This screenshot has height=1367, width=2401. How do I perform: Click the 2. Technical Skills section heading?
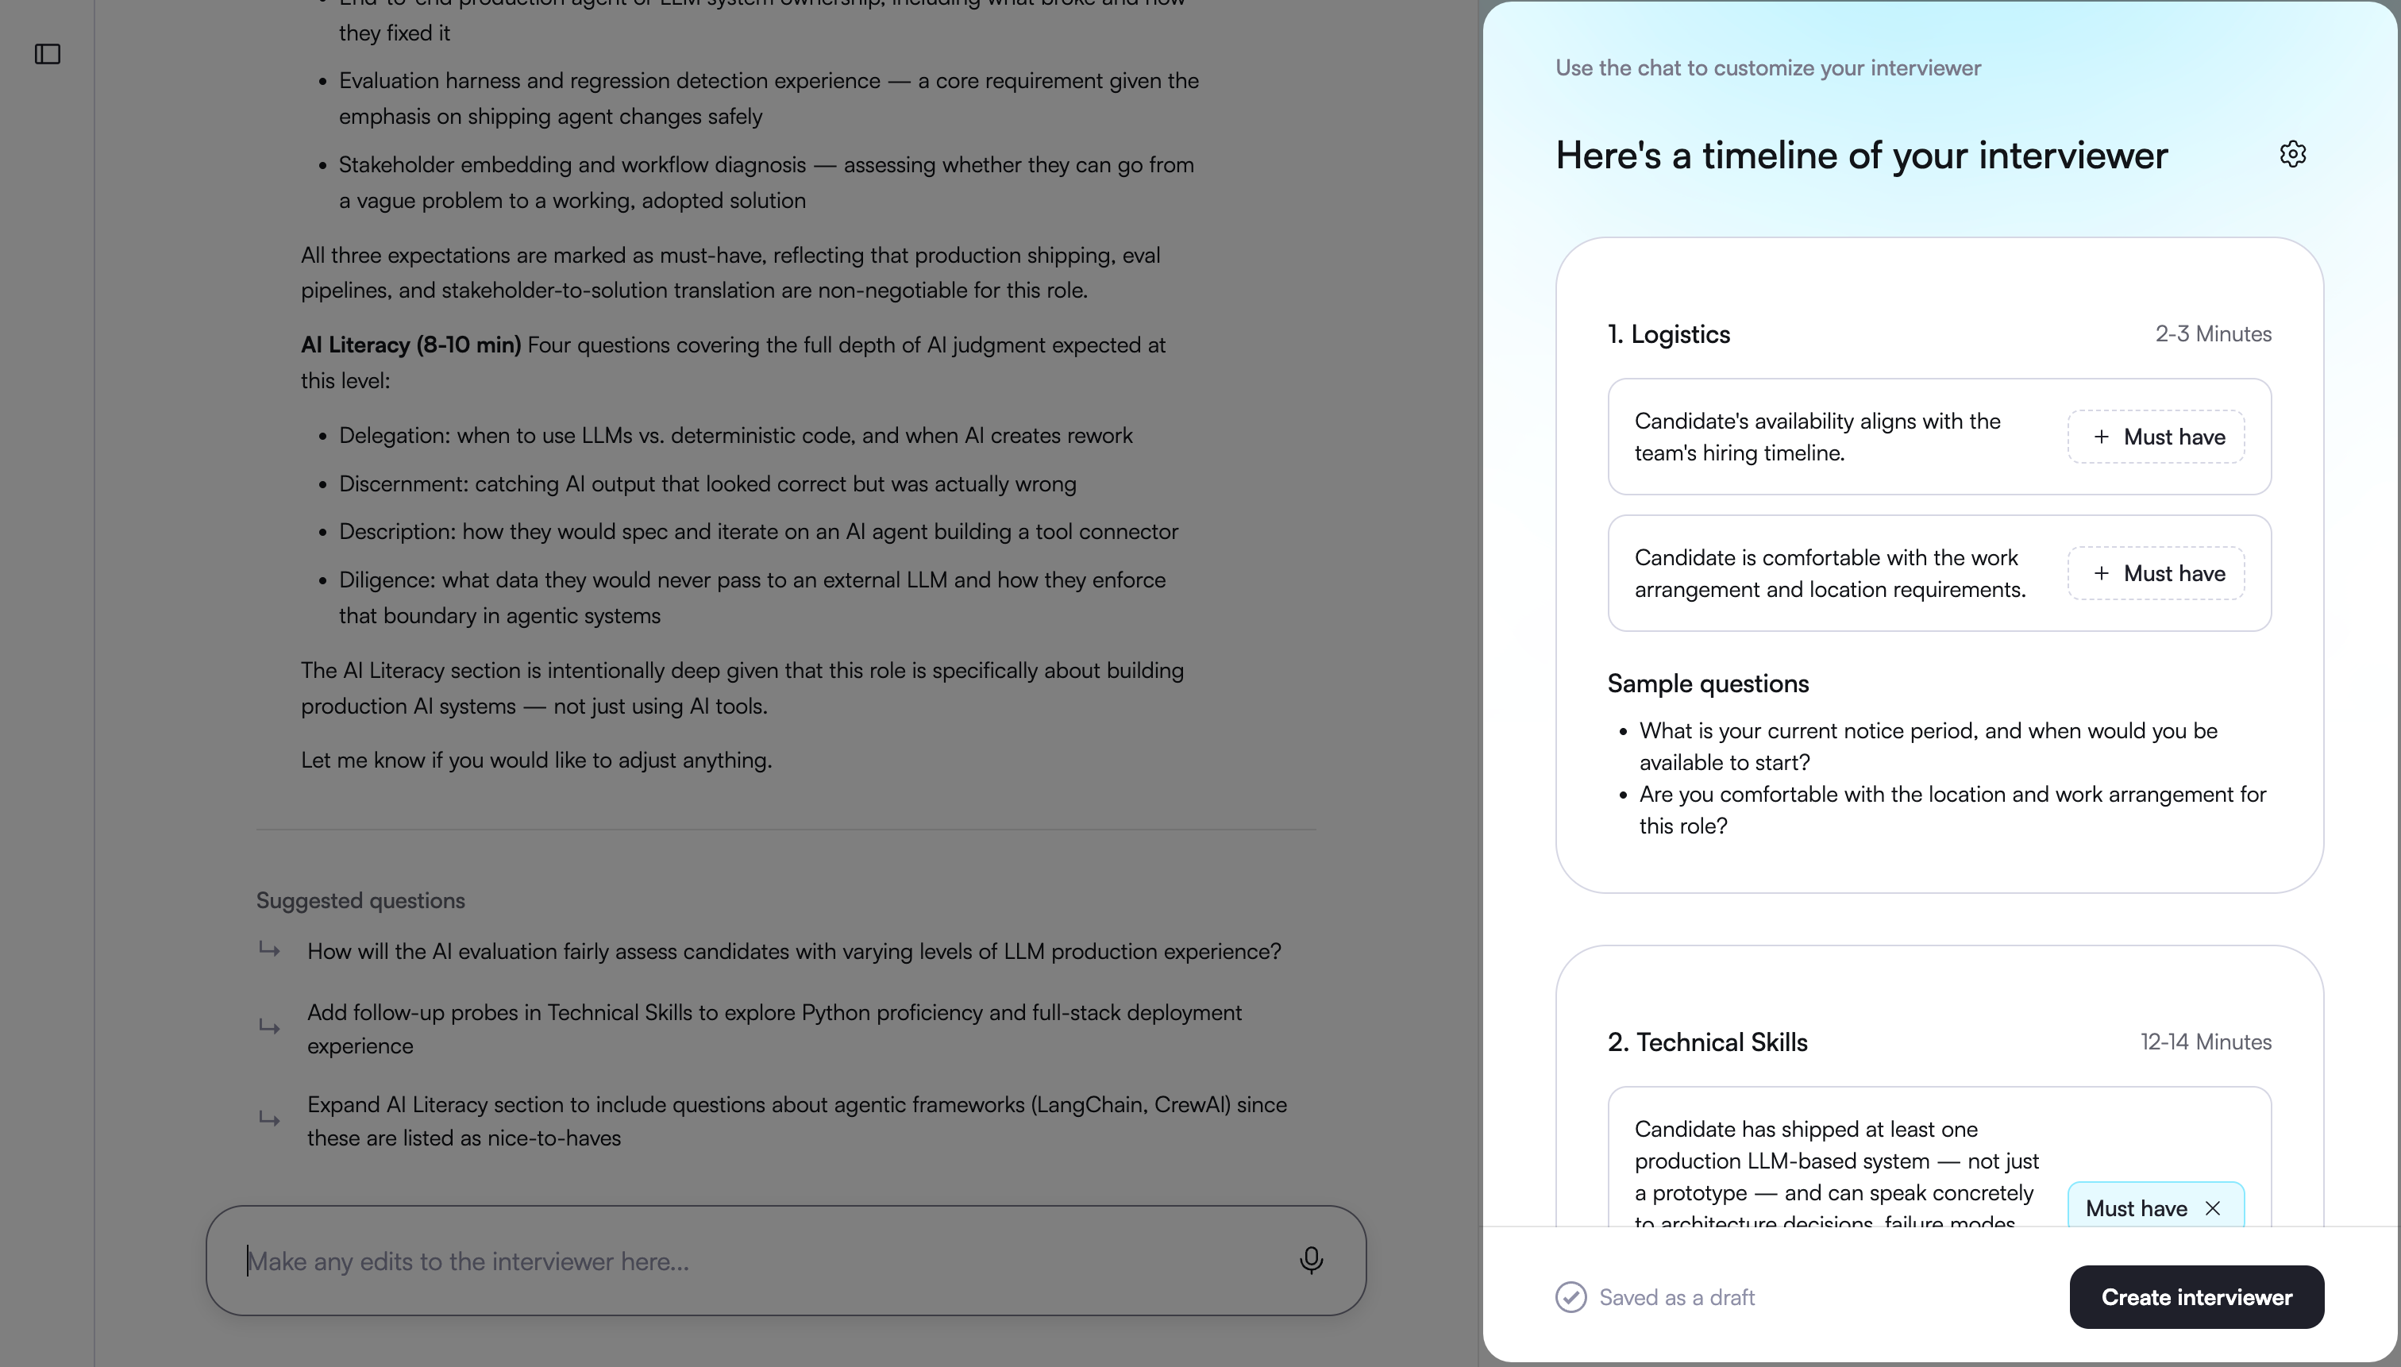1707,1042
